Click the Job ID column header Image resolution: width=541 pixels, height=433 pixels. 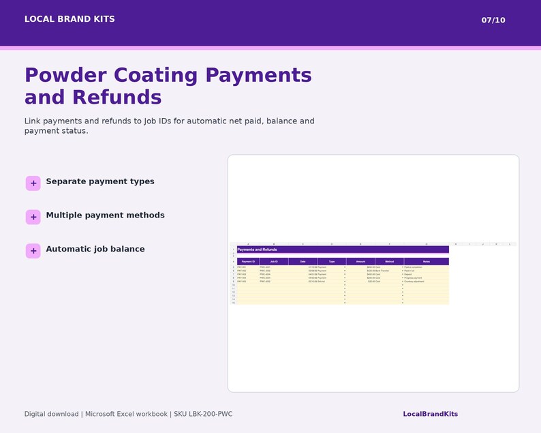[x=274, y=261]
